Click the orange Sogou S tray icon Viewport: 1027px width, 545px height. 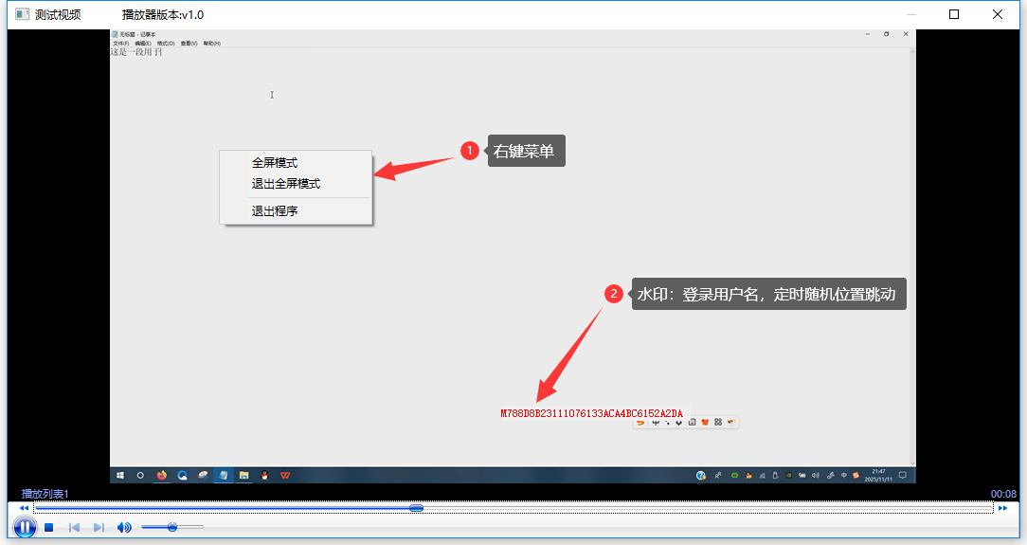pyautogui.click(x=856, y=476)
